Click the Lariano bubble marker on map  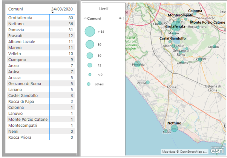214,47
